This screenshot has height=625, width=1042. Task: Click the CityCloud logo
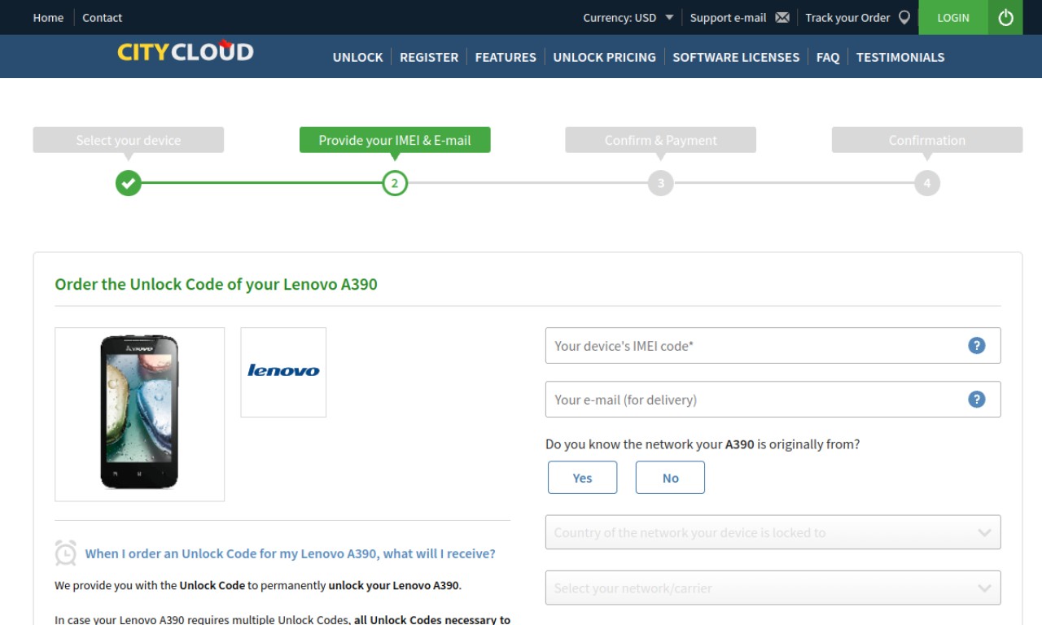coord(186,51)
